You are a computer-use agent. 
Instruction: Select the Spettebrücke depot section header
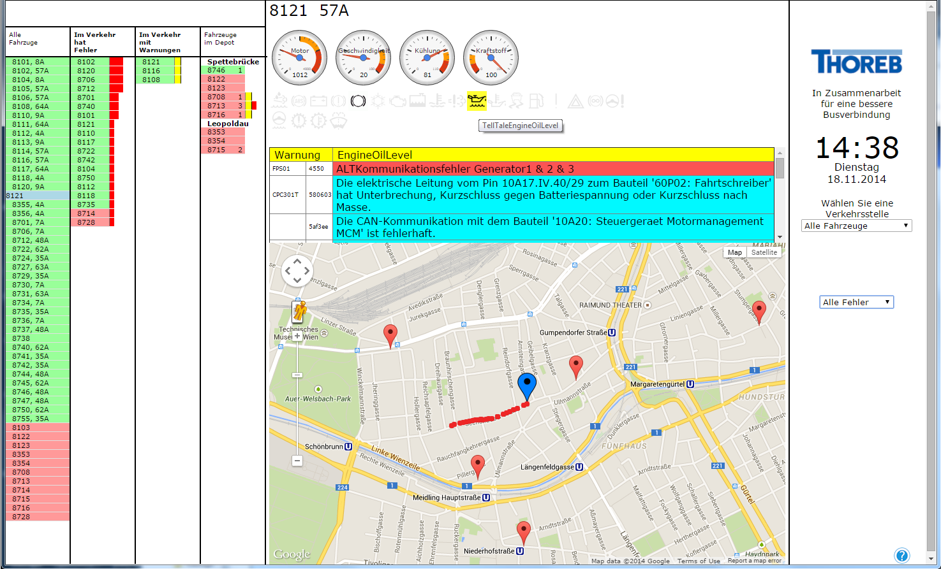point(232,62)
